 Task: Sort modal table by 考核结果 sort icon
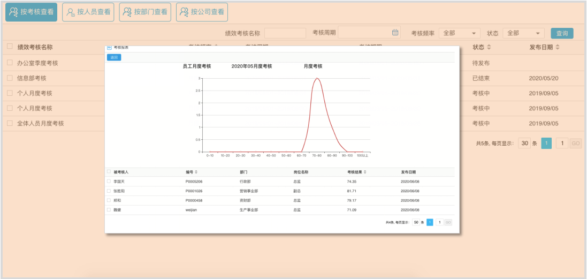(x=365, y=172)
